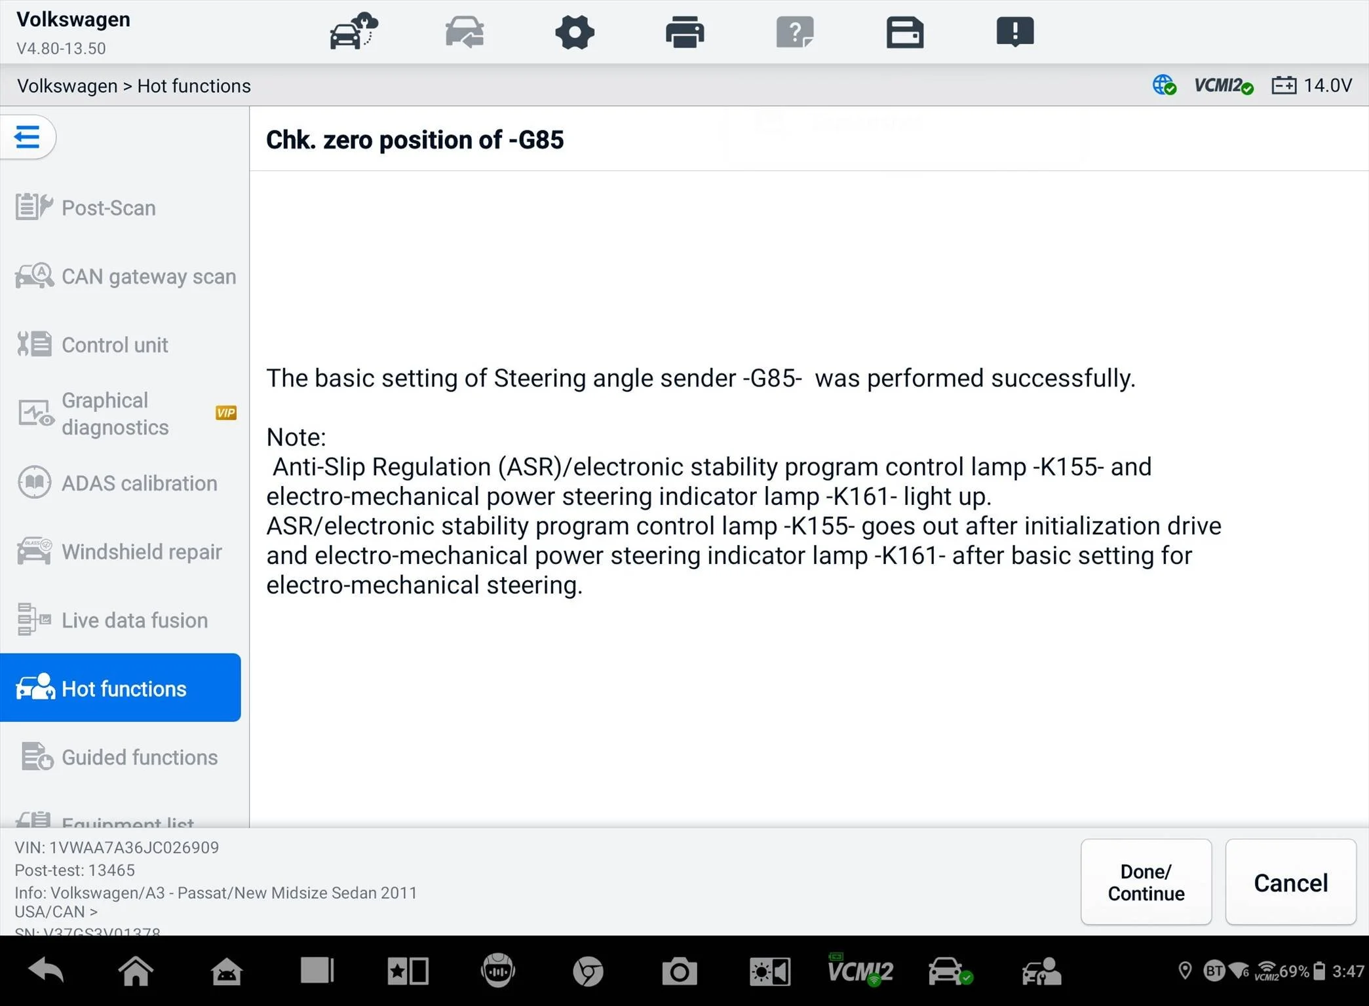Click the Done/Continue button
The image size is (1369, 1006).
[1146, 882]
